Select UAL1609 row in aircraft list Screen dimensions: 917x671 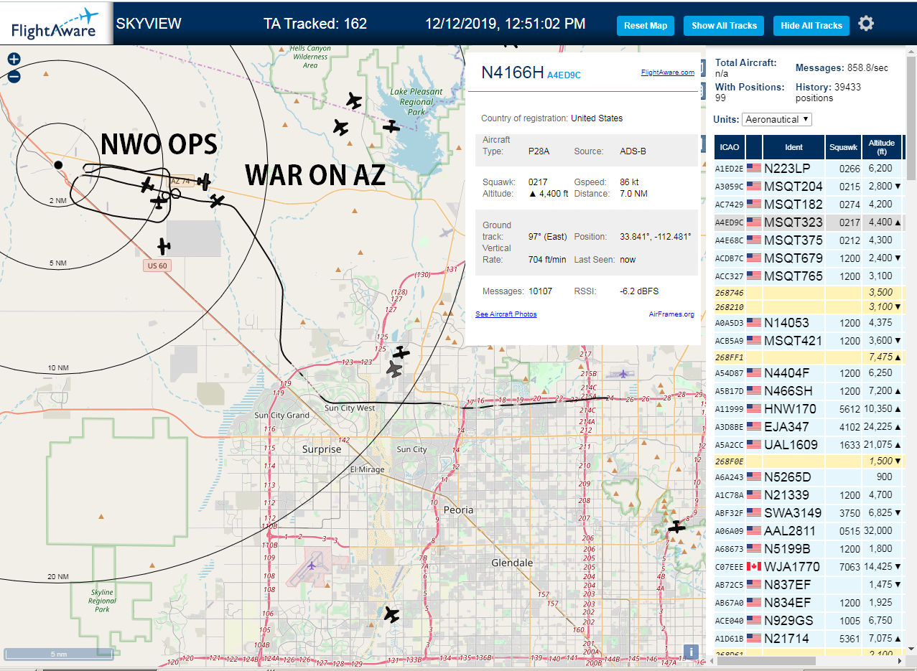(x=809, y=445)
